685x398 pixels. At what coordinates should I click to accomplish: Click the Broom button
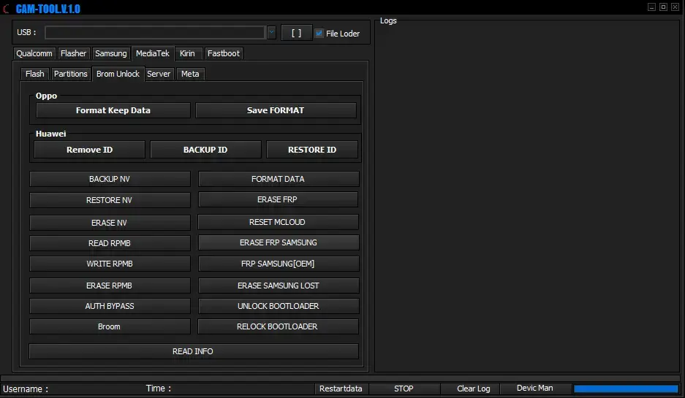point(110,326)
